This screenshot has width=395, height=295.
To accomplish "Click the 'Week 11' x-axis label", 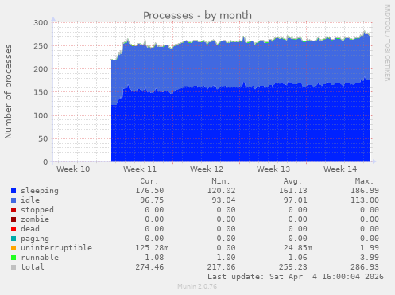I will point(140,169).
